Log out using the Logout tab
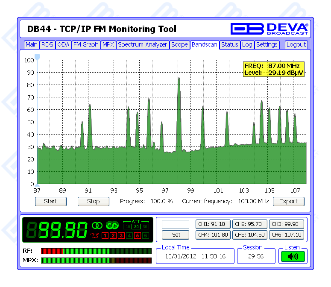This screenshot has width=331, height=287. [x=296, y=44]
